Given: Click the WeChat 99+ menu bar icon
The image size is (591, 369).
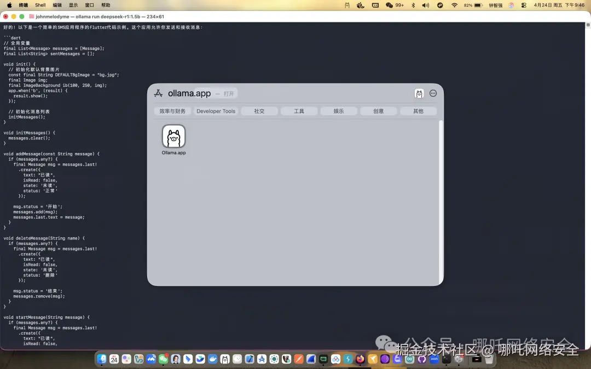Looking at the screenshot, I should (x=395, y=5).
